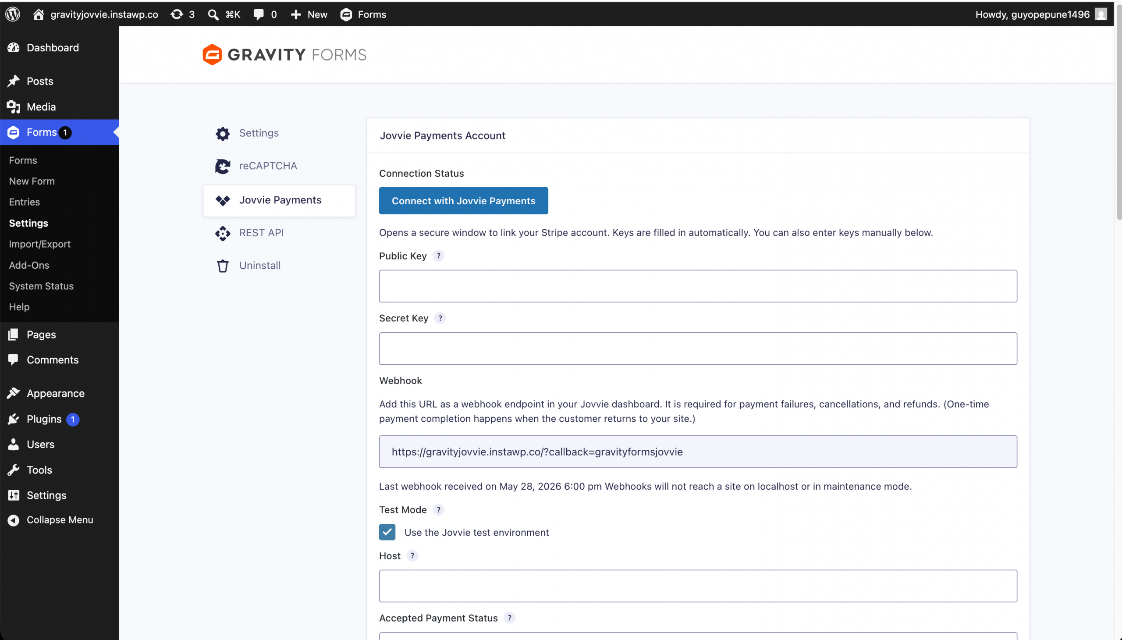Click the Tools wrench icon
This screenshot has height=640, width=1122.
pyautogui.click(x=14, y=470)
